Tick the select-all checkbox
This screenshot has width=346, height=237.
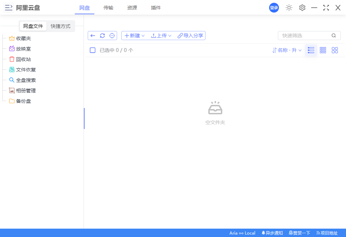[x=93, y=50]
